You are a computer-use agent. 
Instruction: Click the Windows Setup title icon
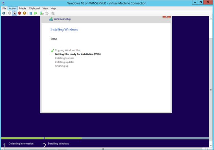51,19
